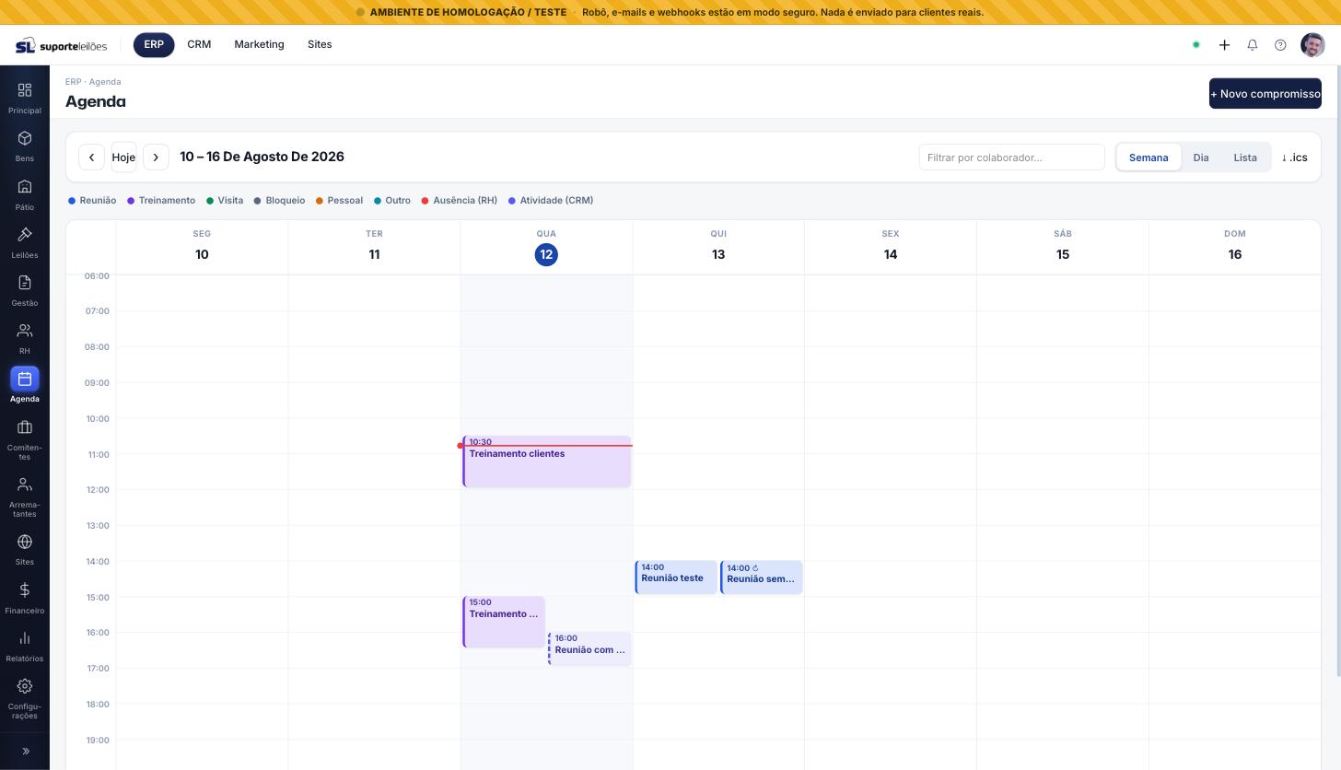This screenshot has height=770, width=1341.
Task: Click Hoje button
Action: pyautogui.click(x=123, y=157)
